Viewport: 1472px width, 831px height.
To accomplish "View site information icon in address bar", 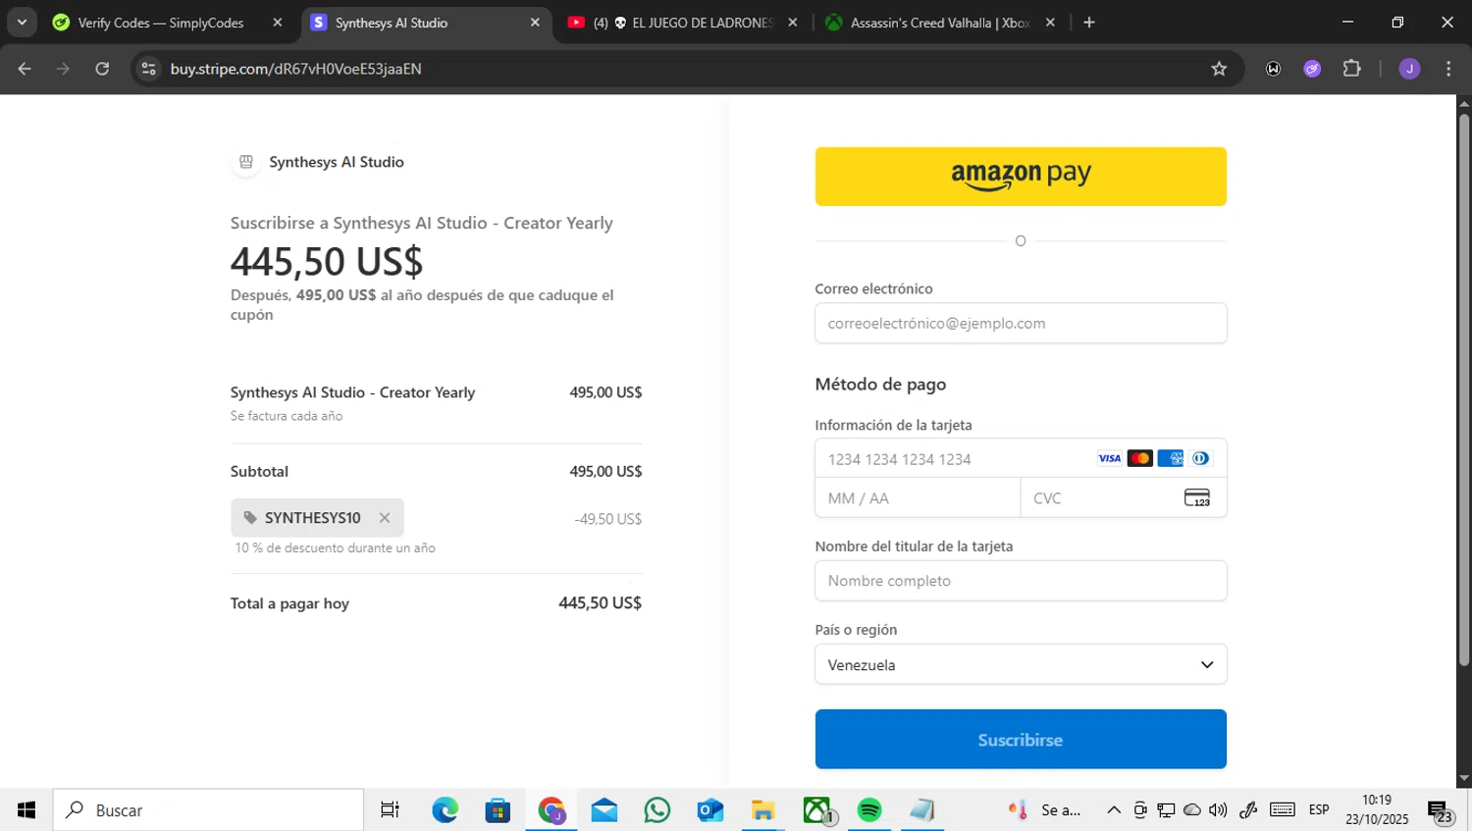I will click(x=149, y=69).
